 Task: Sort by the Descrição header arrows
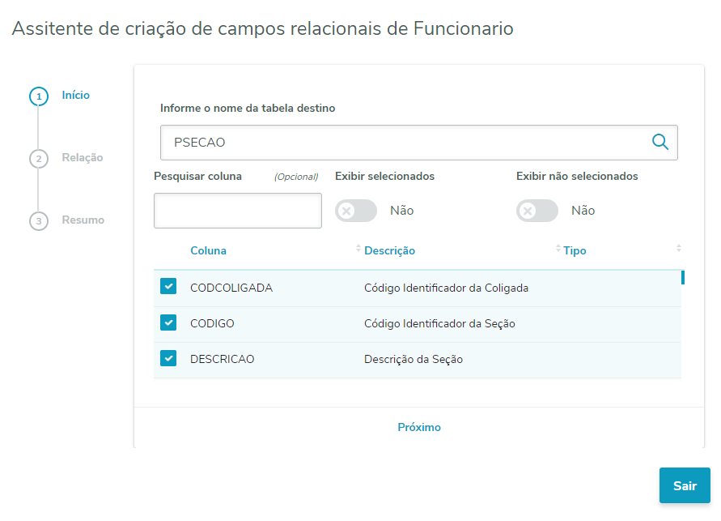pyautogui.click(x=558, y=248)
